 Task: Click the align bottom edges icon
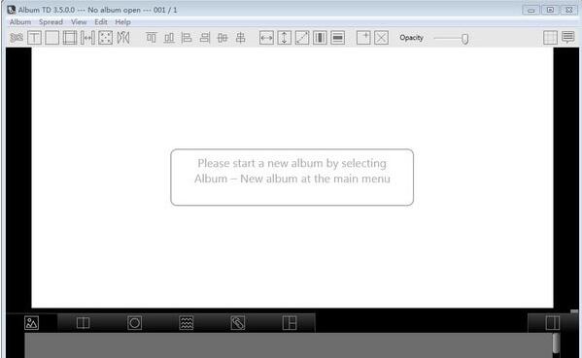point(169,38)
